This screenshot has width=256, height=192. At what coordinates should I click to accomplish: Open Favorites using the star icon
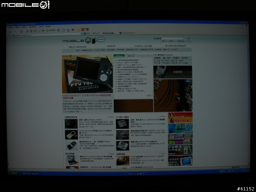[48, 30]
